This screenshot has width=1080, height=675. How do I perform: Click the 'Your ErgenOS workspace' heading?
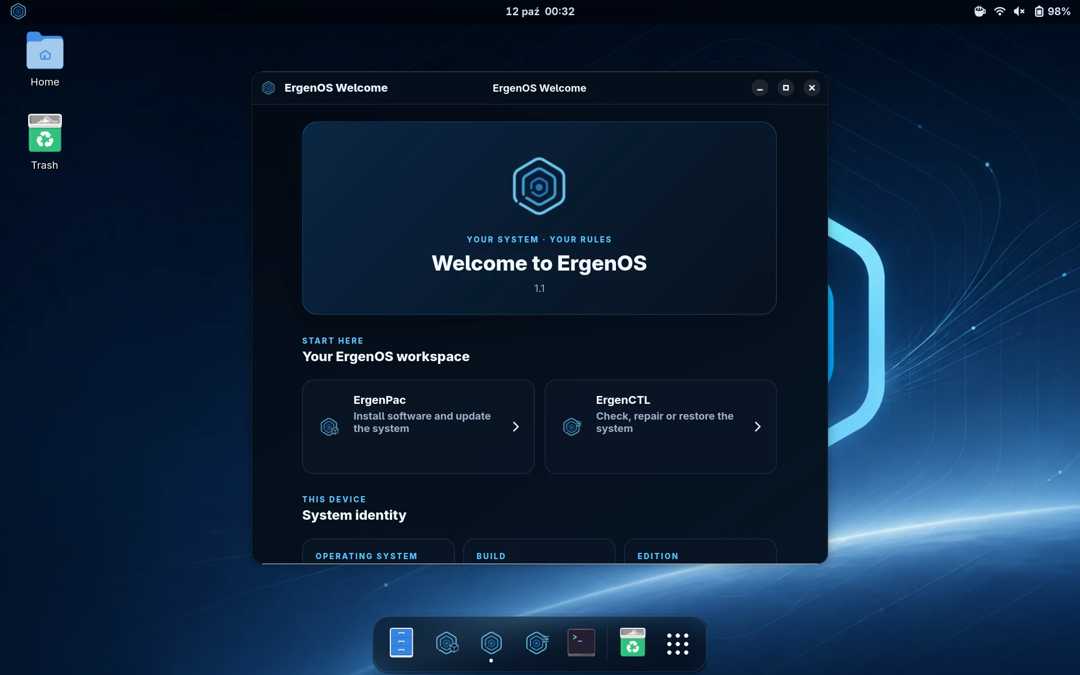386,357
